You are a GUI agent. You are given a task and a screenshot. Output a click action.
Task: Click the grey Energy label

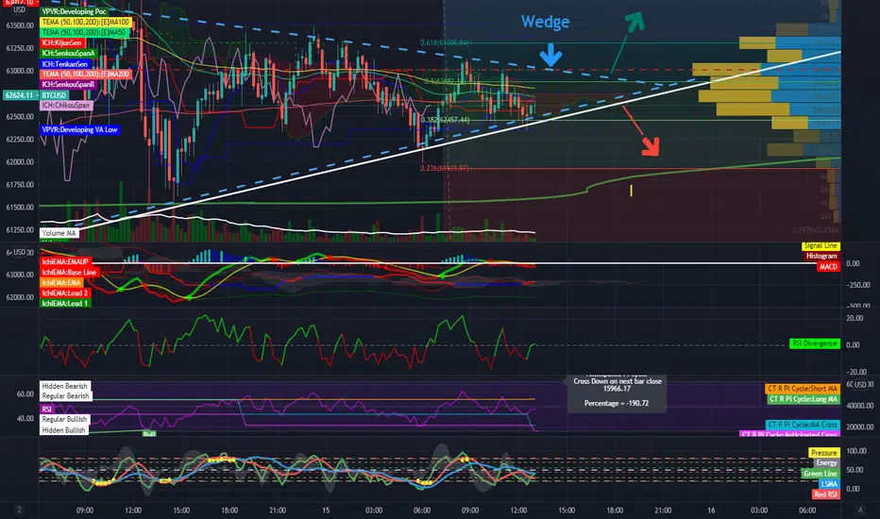(827, 463)
